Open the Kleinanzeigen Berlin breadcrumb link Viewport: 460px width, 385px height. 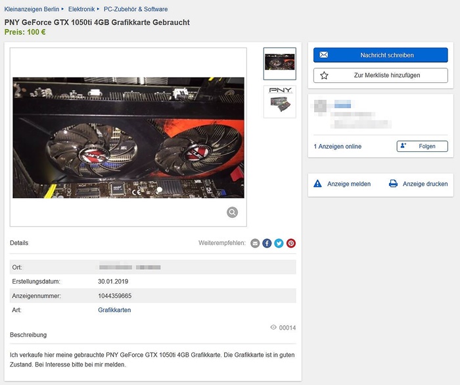pos(32,9)
